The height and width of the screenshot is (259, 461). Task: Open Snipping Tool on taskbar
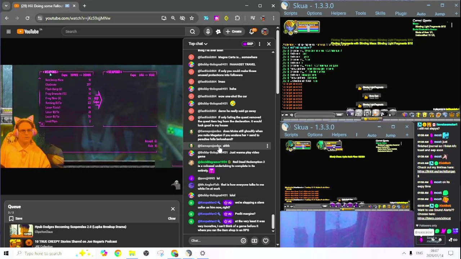click(x=160, y=253)
